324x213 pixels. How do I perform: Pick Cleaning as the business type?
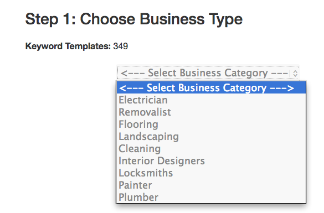[x=211, y=149]
